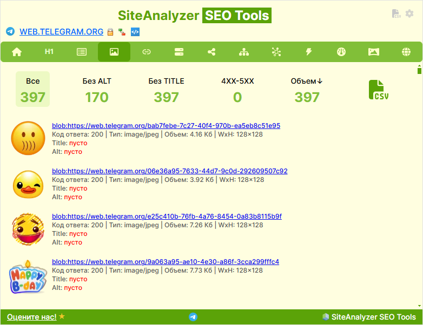Open settings gear icon
This screenshot has height=325, width=423.
point(409,13)
